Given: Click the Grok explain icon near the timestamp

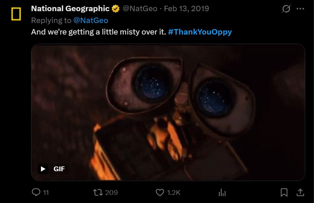Looking at the screenshot, I should (286, 8).
